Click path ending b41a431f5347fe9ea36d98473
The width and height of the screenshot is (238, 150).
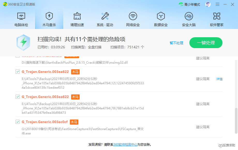83,108
